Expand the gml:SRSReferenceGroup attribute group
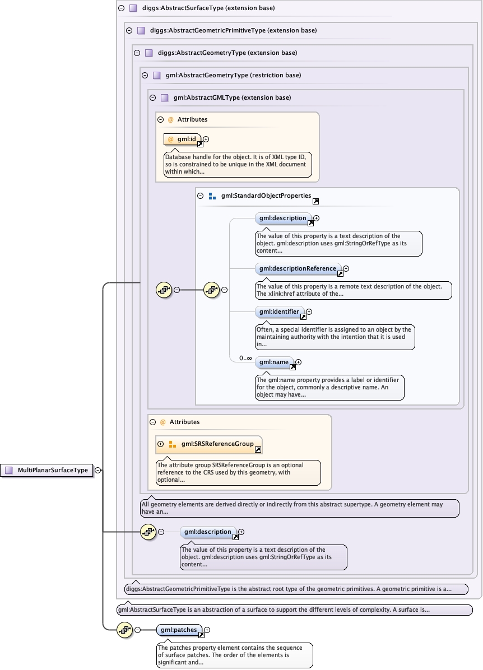This screenshot has height=670, width=483. pos(161,444)
